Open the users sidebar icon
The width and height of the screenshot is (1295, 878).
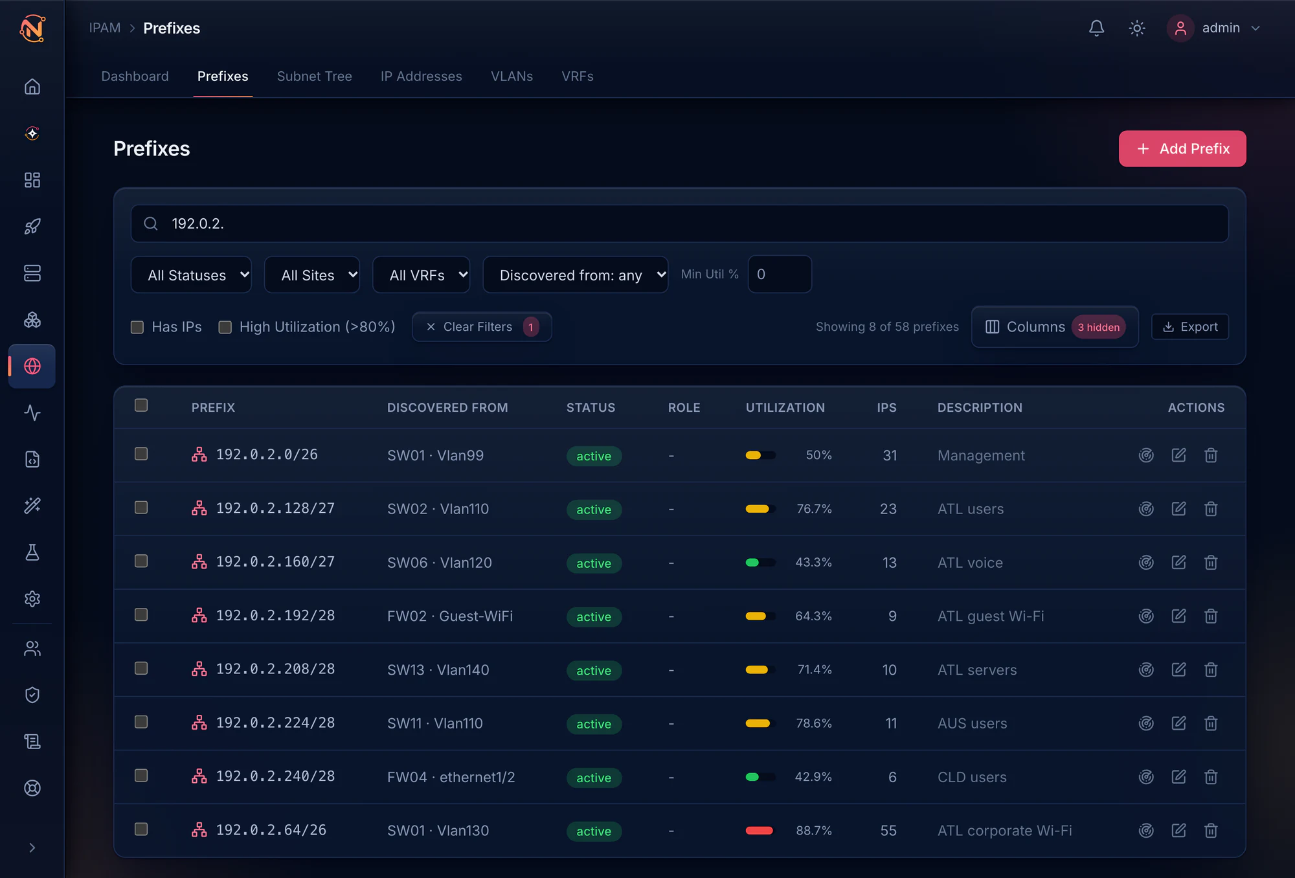32,648
